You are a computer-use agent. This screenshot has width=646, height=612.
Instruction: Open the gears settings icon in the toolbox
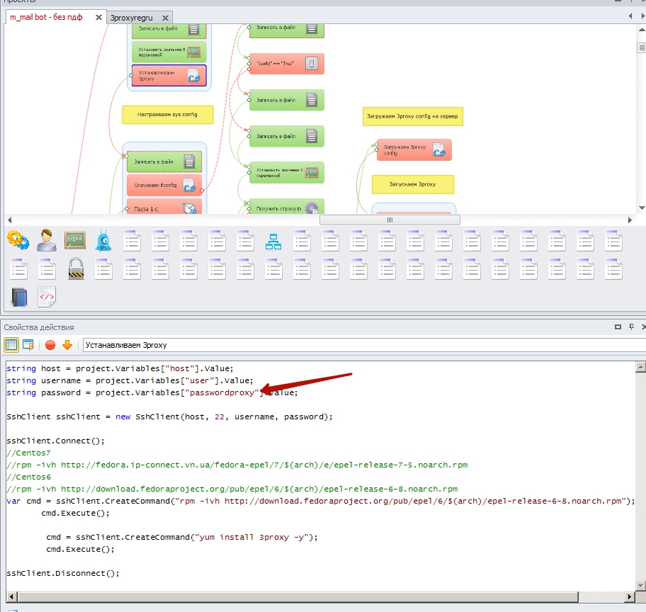[18, 241]
